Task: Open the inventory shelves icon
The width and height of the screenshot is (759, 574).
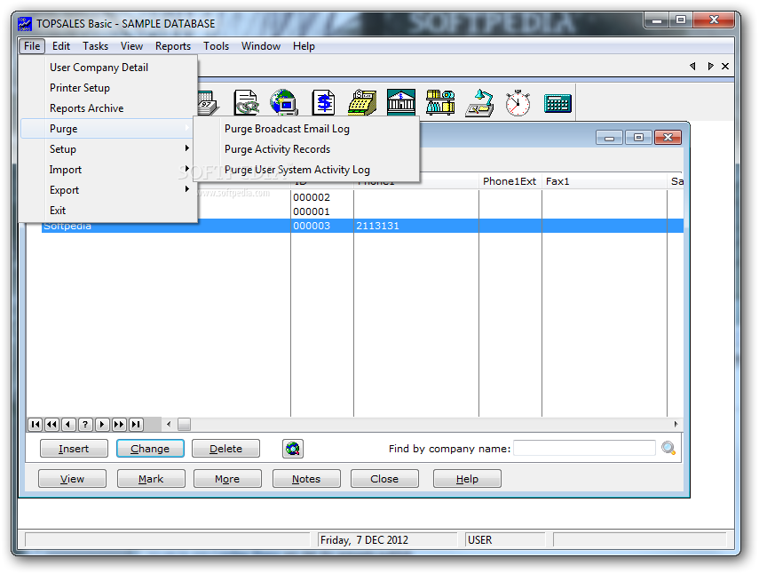Action: coord(440,103)
